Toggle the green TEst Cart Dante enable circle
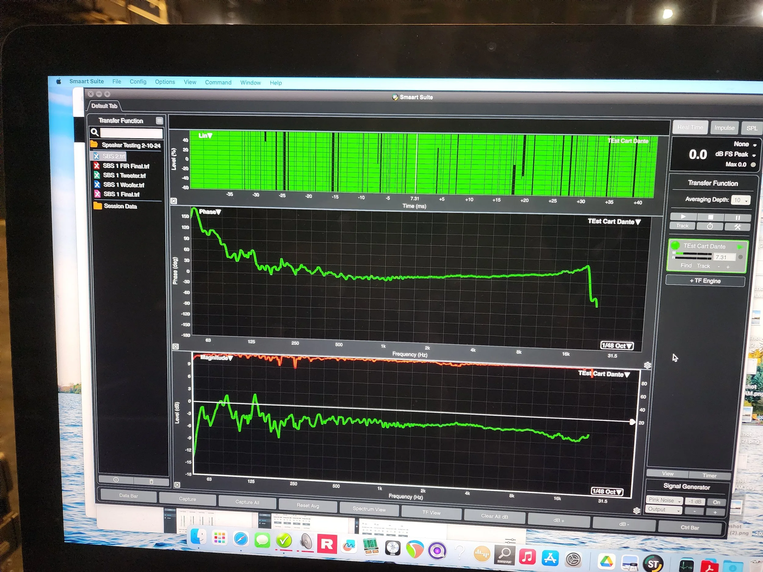This screenshot has width=763, height=572. [x=675, y=246]
